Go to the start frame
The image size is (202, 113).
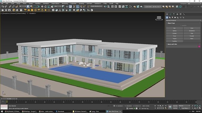[155, 106]
